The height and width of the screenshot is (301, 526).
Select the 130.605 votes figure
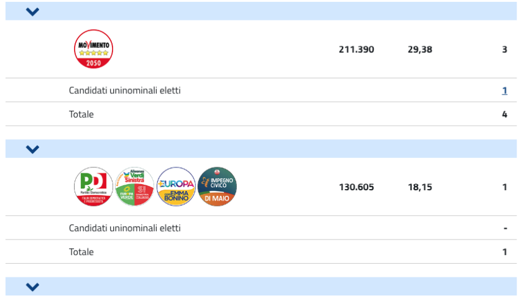pos(356,187)
